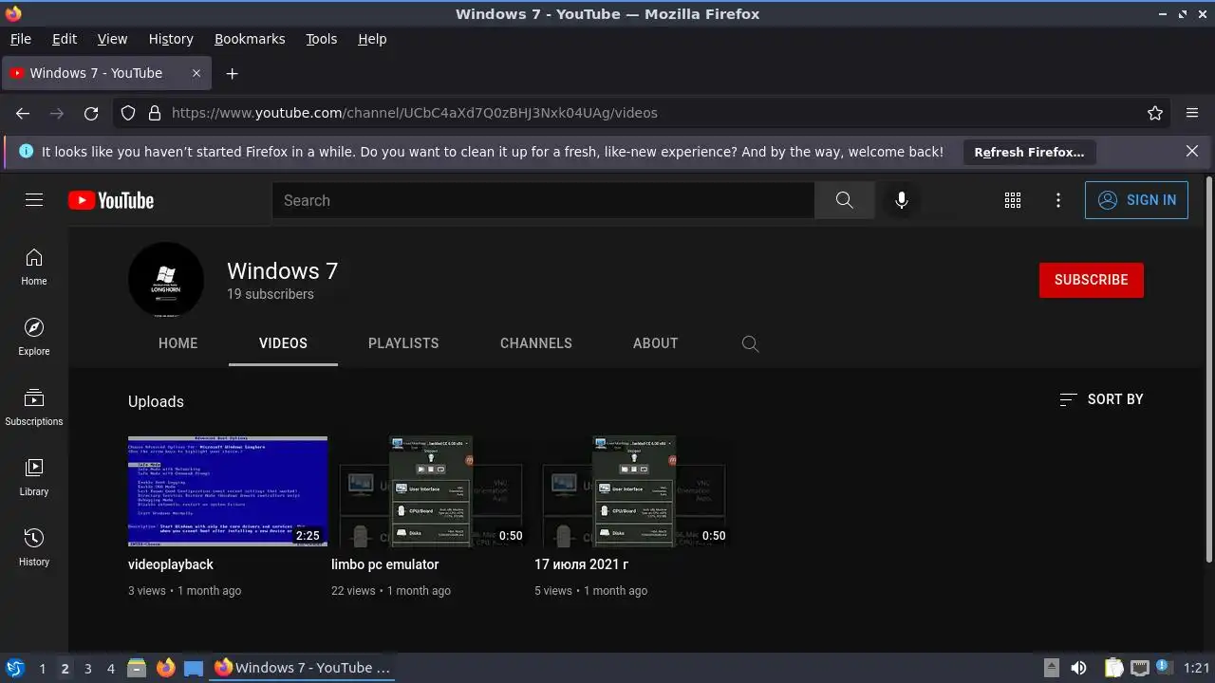
Task: Reload the page in Firefox
Action: [91, 113]
